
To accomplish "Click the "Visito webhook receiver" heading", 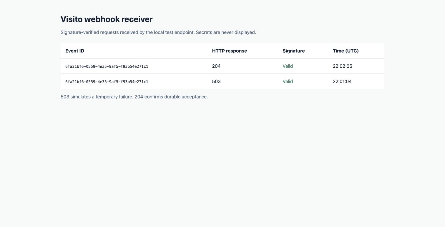I will pos(107,19).
